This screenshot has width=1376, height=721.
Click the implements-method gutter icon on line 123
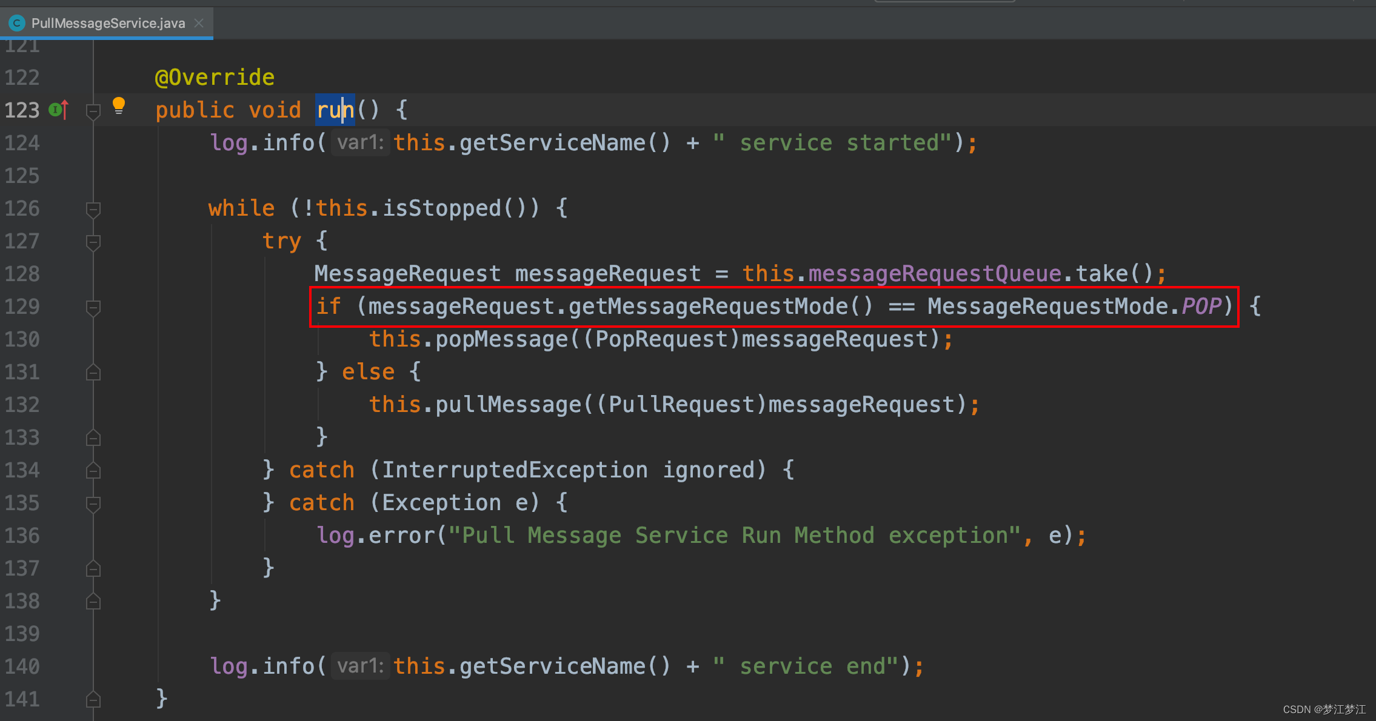point(59,110)
